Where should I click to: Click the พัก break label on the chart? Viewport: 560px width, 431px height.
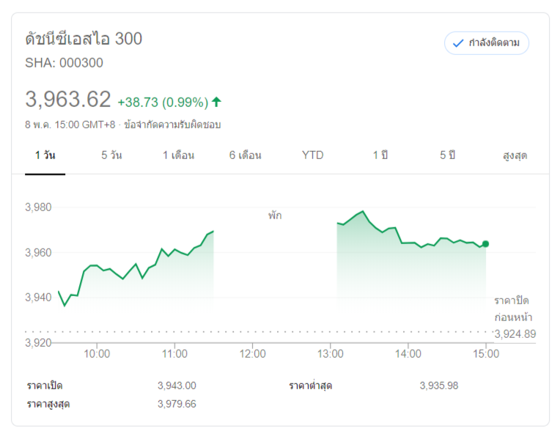point(275,215)
